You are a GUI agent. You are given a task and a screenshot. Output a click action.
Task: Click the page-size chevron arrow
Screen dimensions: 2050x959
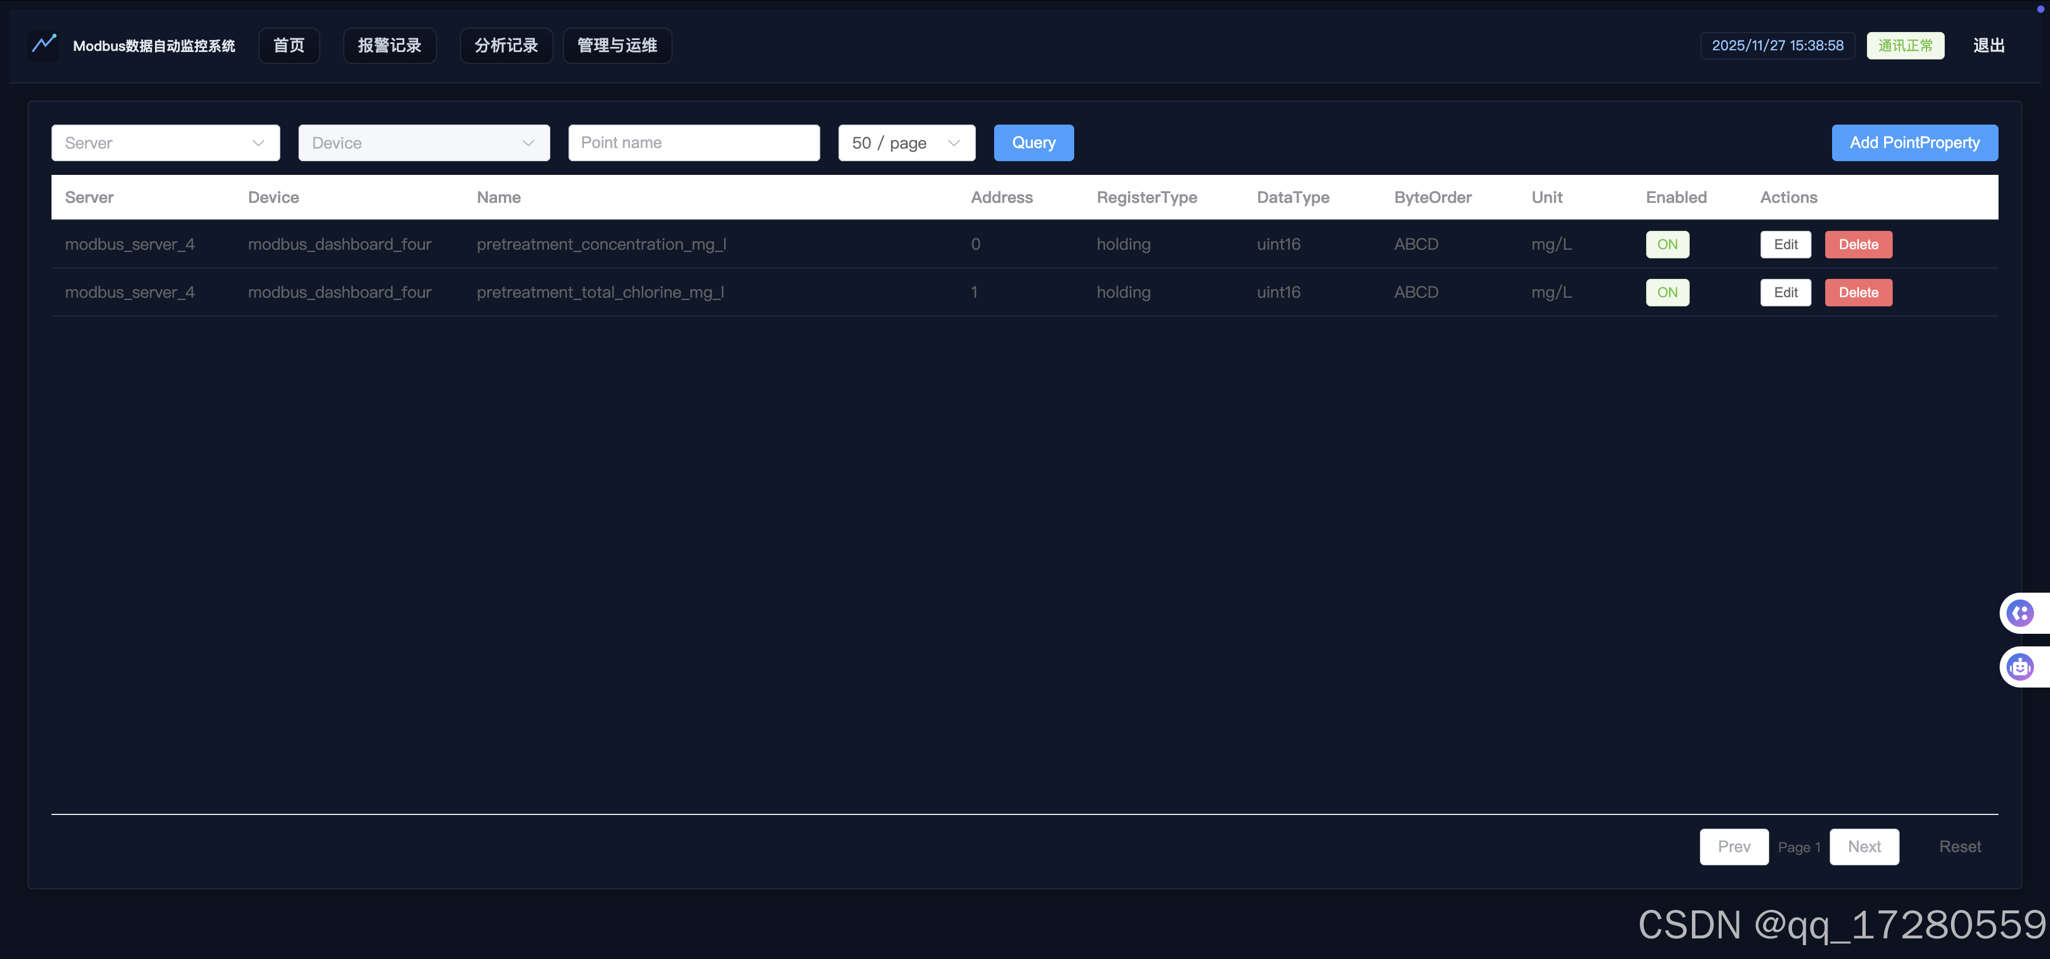tap(954, 143)
